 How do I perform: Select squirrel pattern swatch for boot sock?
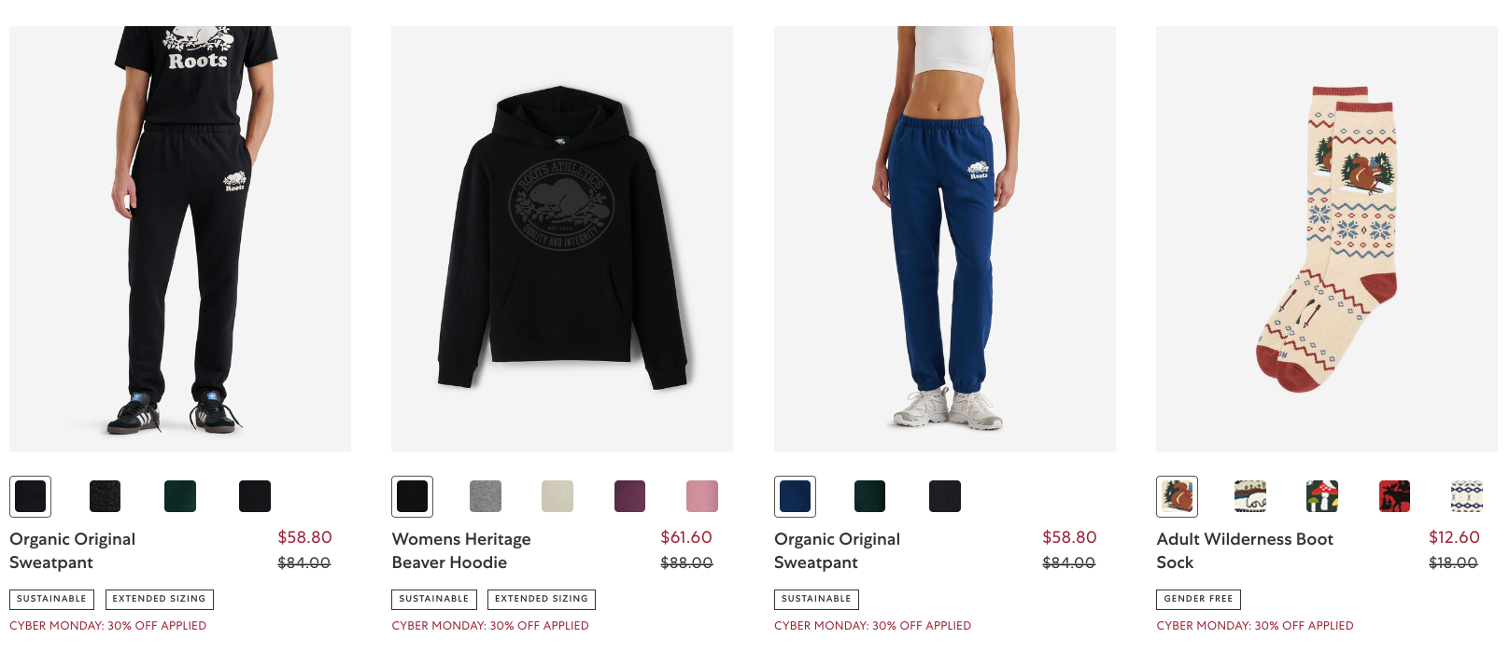point(1177,496)
